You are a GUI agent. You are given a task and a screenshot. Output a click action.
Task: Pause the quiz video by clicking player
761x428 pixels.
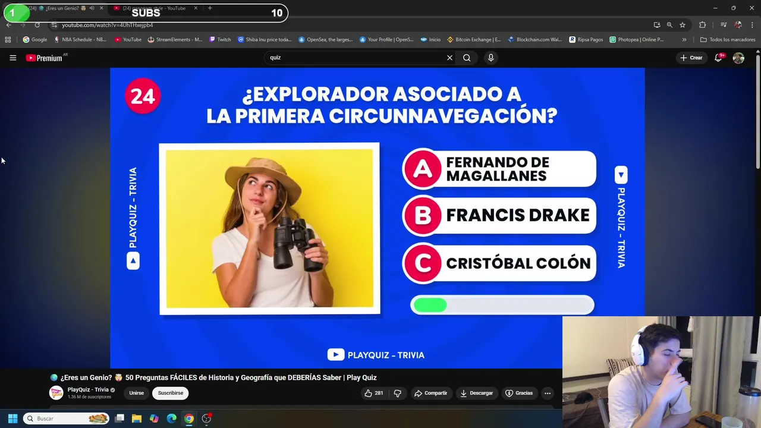[377, 218]
